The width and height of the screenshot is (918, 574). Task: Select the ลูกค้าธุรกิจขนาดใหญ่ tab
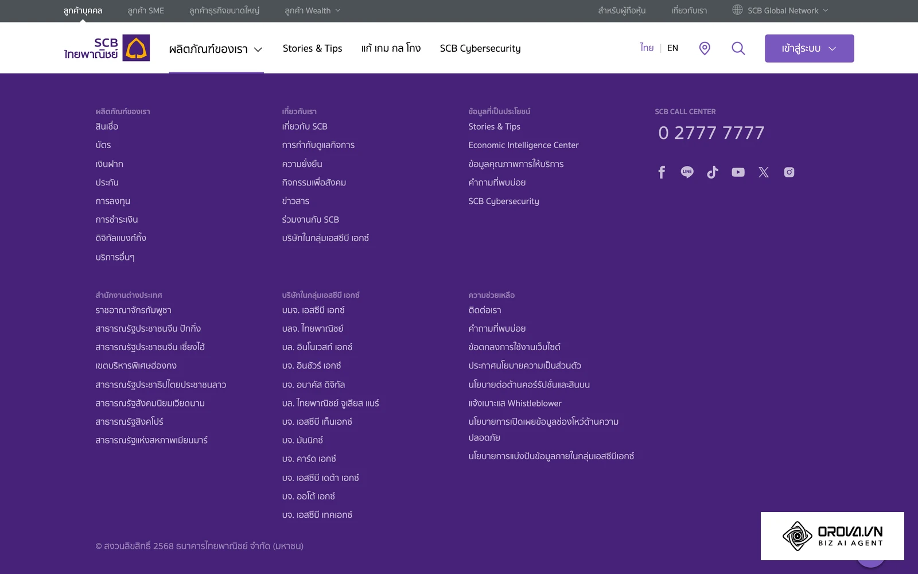coord(224,10)
